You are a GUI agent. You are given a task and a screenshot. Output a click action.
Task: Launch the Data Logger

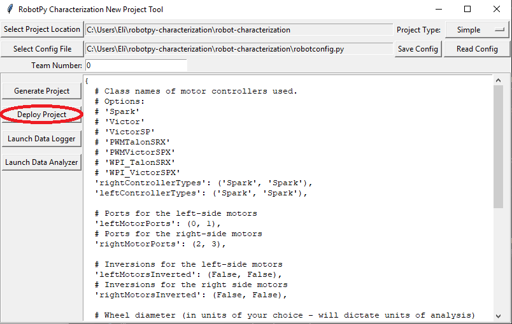41,139
